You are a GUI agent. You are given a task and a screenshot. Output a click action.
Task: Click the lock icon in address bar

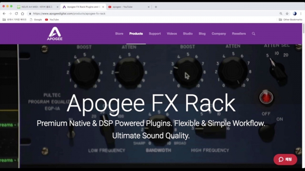pos(30,14)
